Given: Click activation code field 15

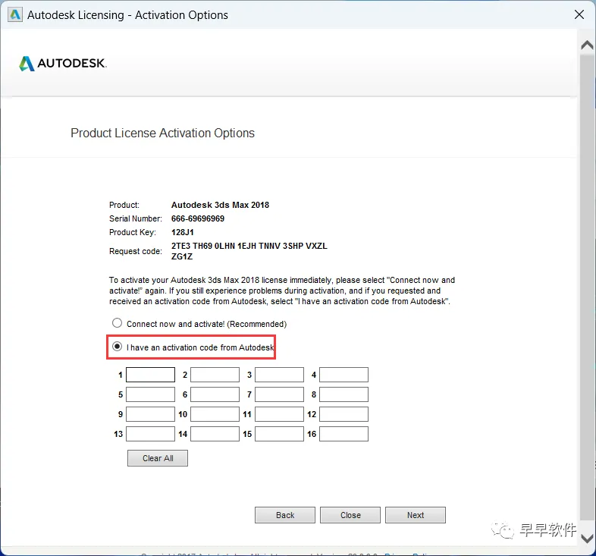Looking at the screenshot, I should point(279,434).
